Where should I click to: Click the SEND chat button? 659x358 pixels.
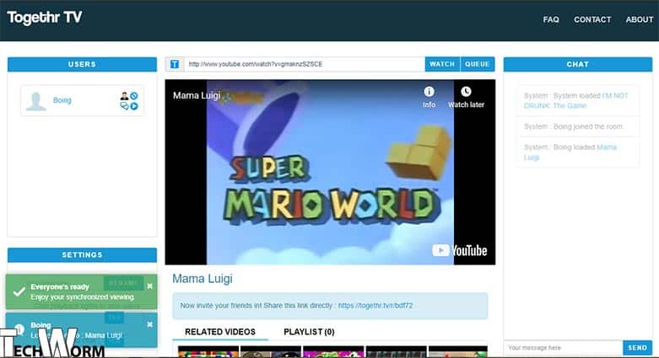(x=638, y=348)
